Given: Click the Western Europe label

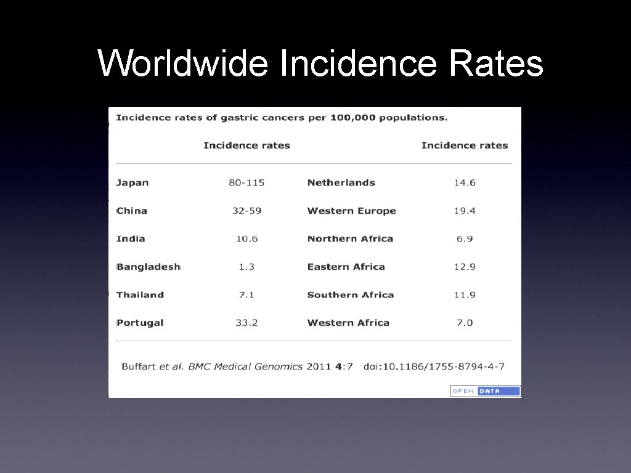Looking at the screenshot, I should point(351,211).
